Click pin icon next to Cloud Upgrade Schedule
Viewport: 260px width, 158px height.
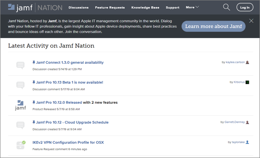tap(34, 122)
